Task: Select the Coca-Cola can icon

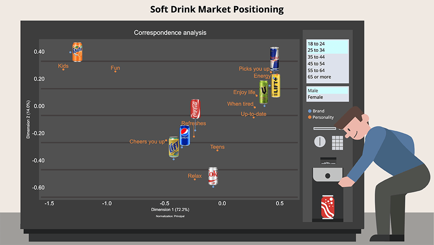Action: (195, 109)
